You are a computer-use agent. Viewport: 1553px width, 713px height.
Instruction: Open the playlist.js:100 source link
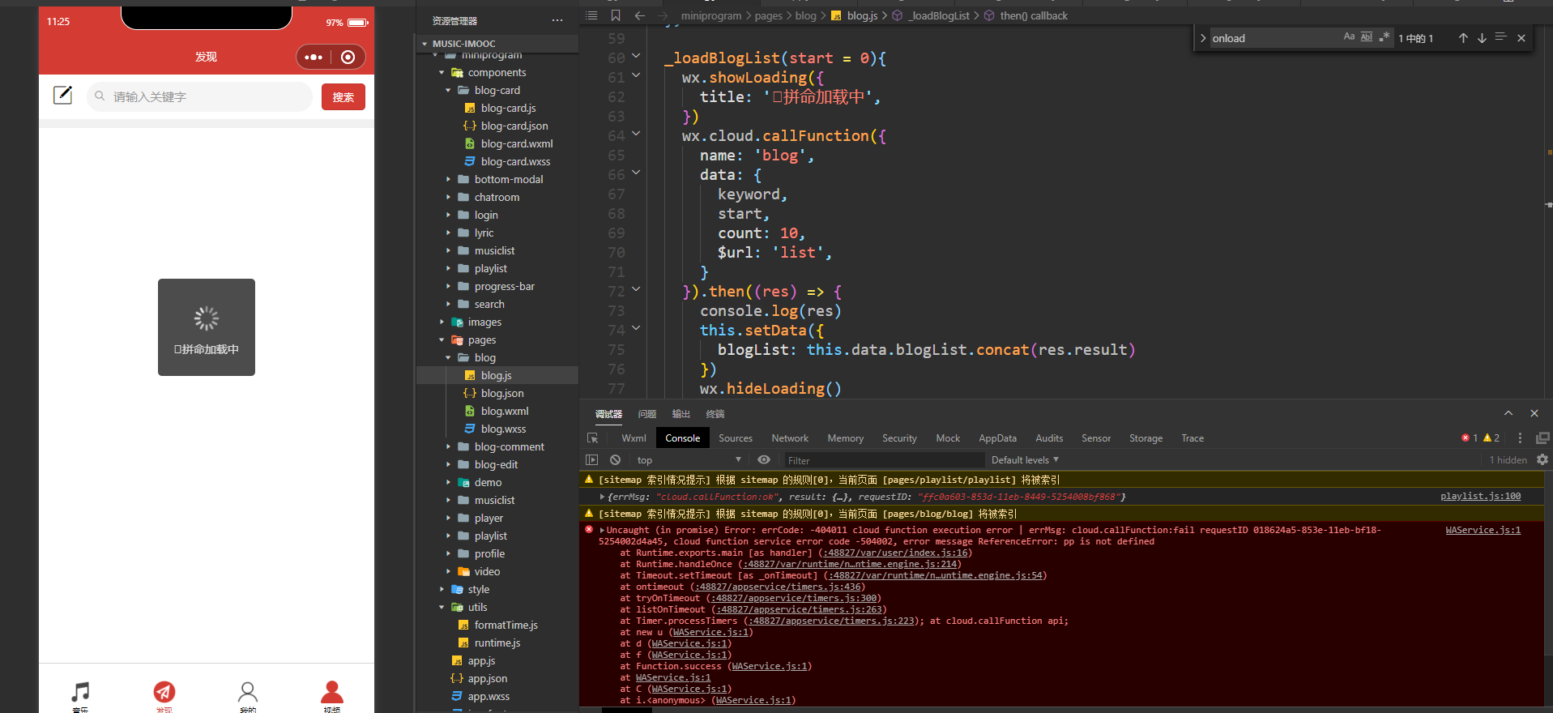1479,496
